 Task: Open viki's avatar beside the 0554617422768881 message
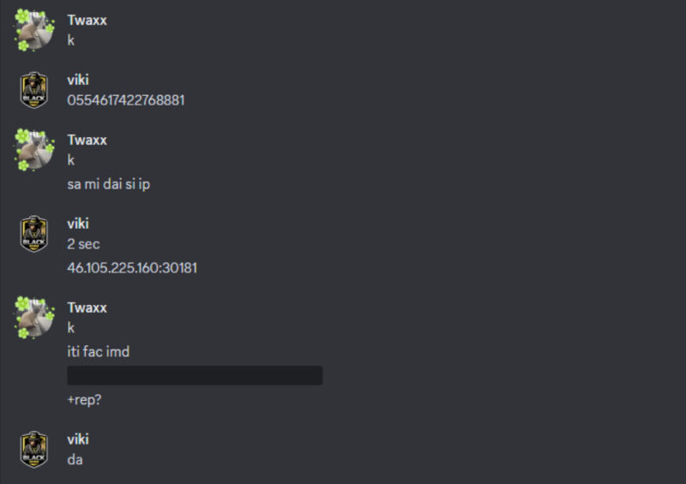click(34, 90)
